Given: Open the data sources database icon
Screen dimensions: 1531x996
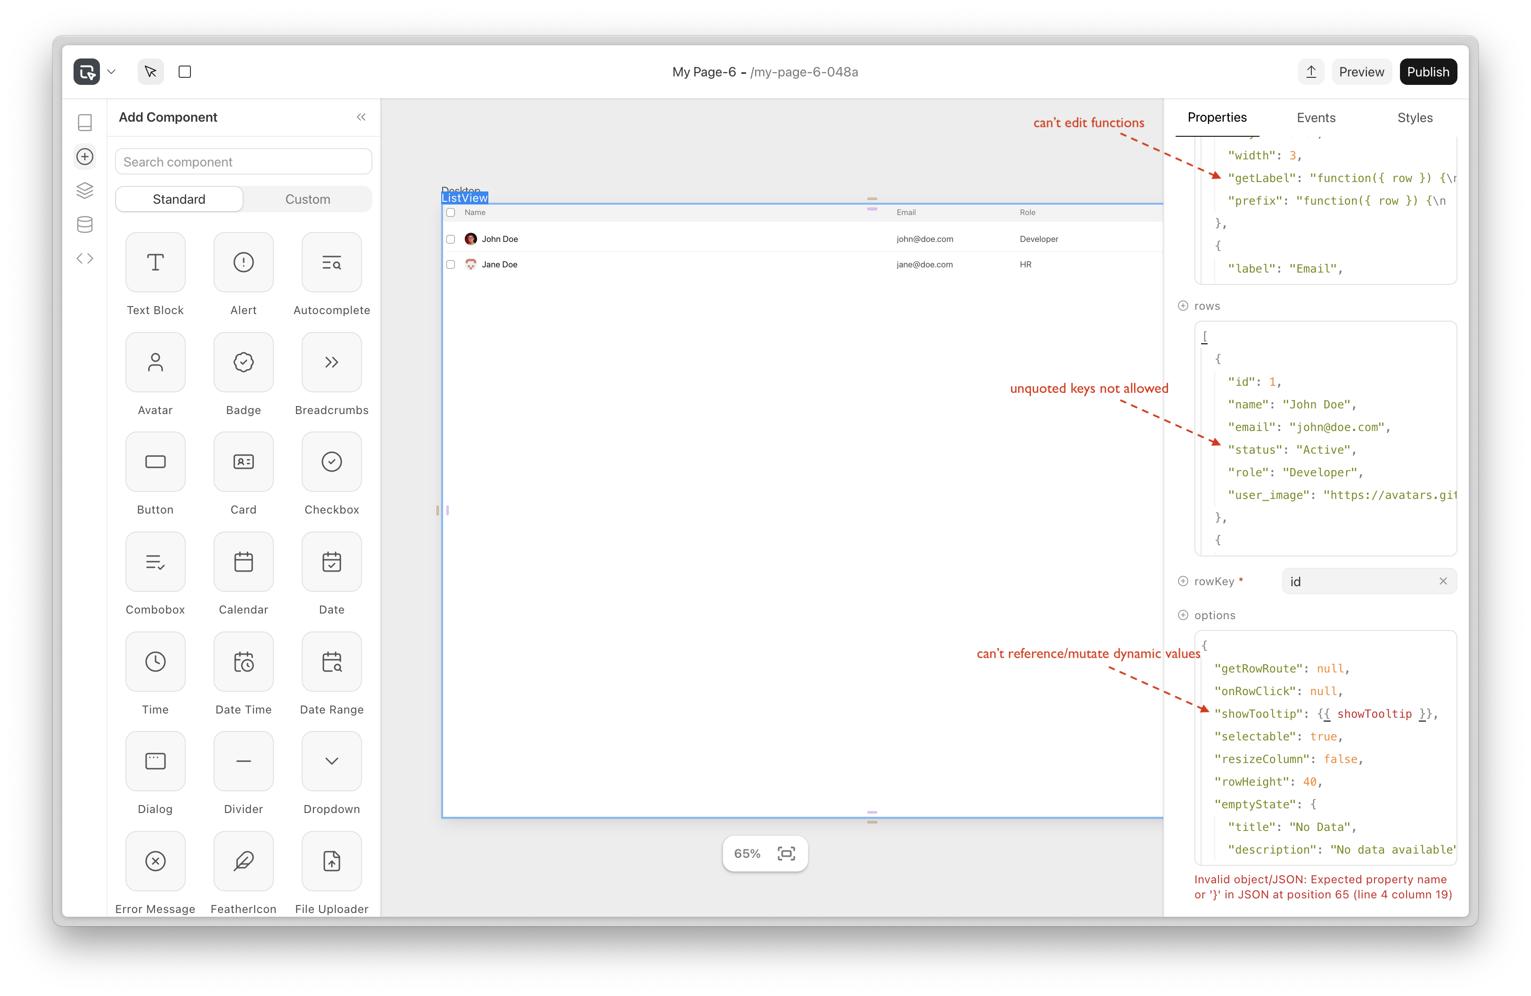Looking at the screenshot, I should click(x=85, y=224).
